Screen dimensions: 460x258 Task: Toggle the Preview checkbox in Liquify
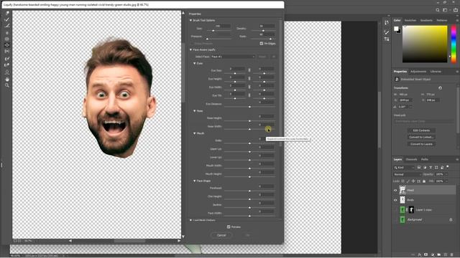(229, 226)
